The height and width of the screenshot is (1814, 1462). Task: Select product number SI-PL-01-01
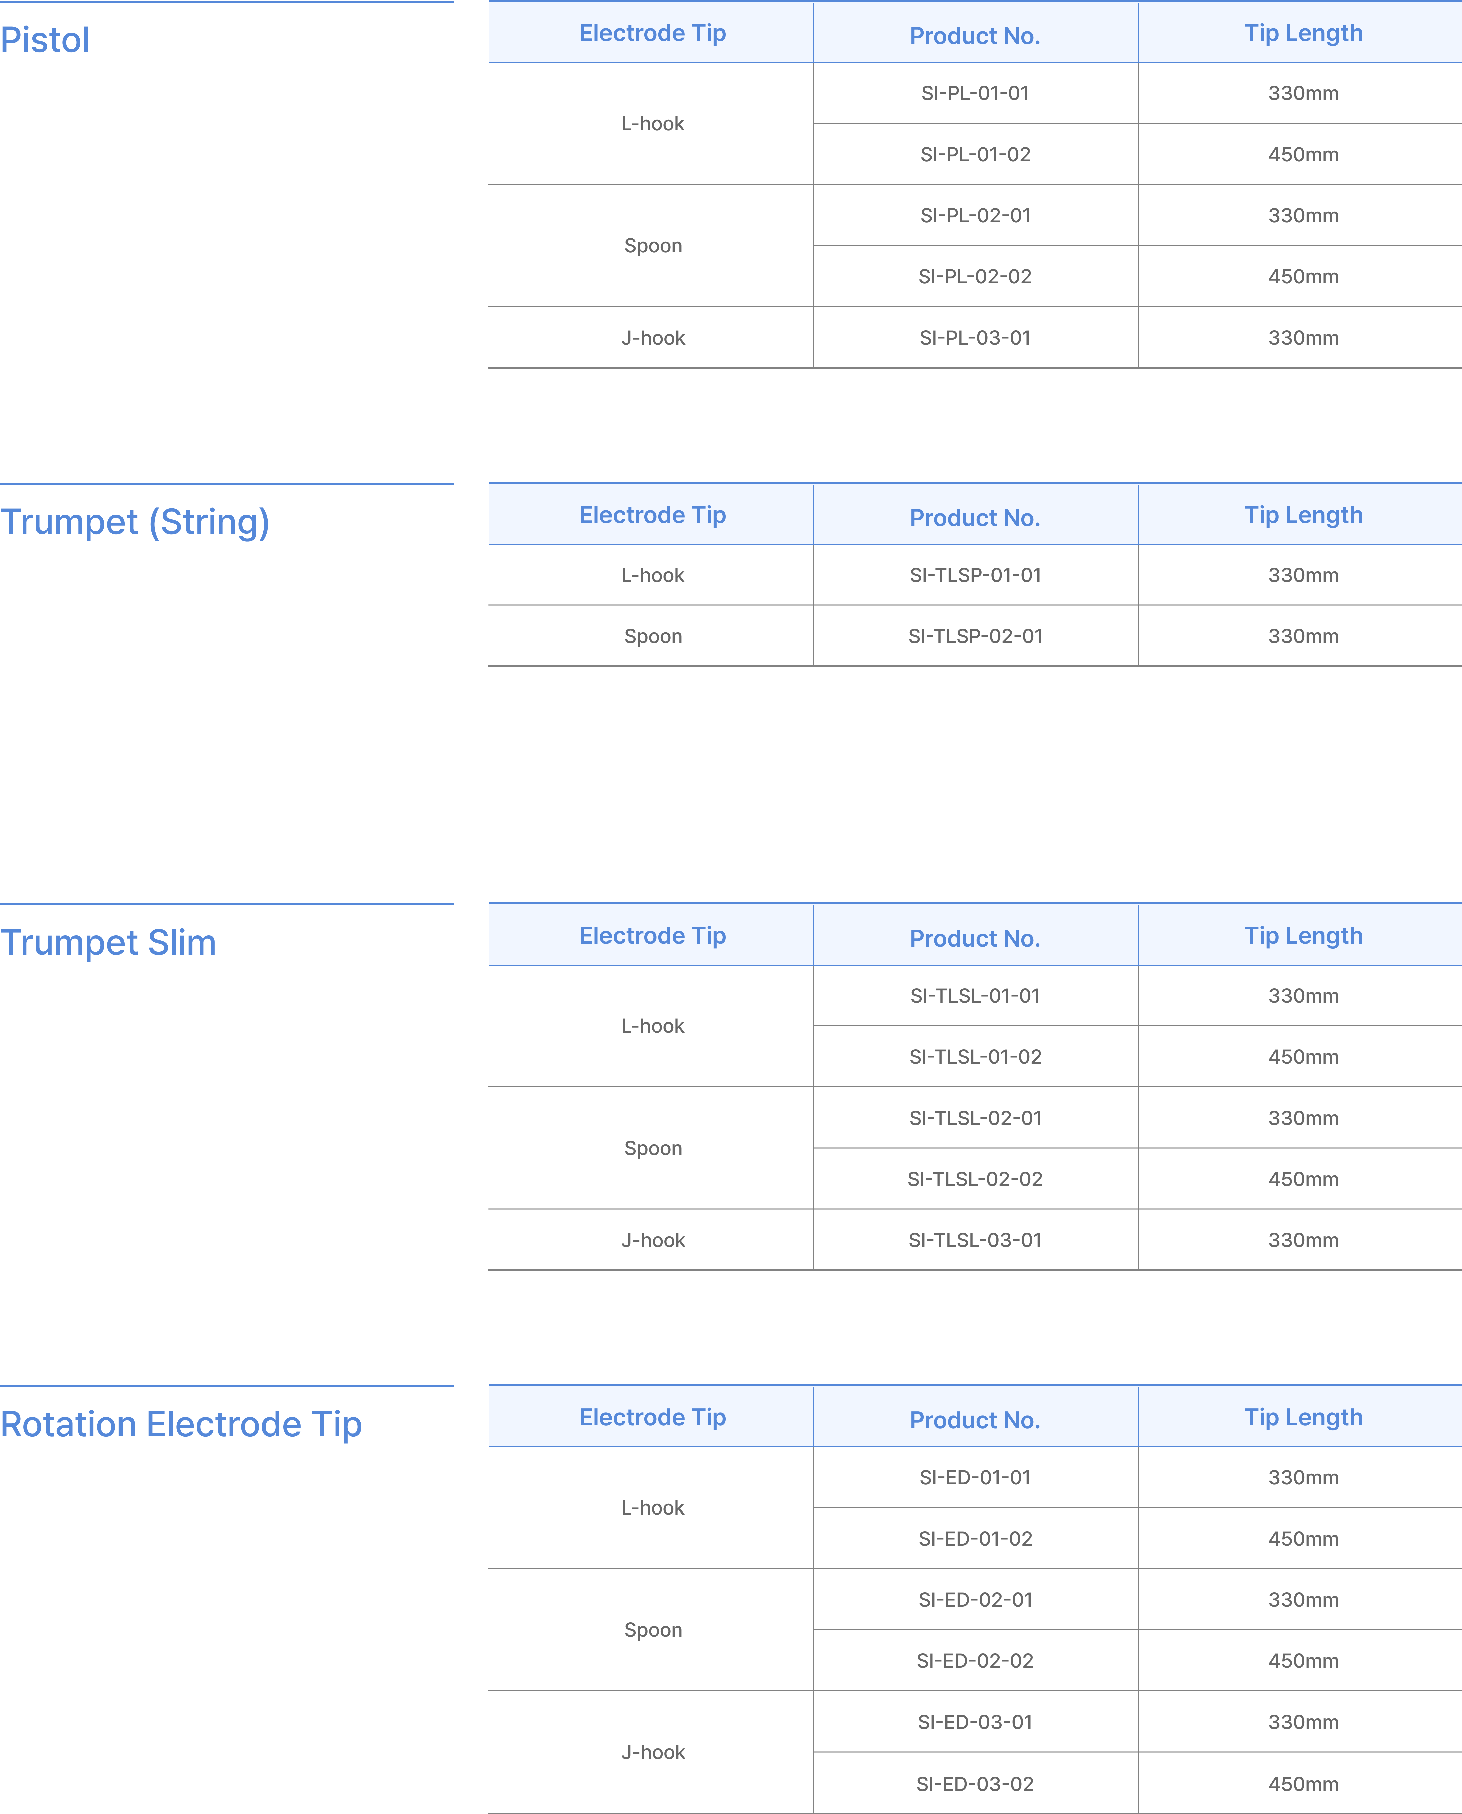point(975,93)
